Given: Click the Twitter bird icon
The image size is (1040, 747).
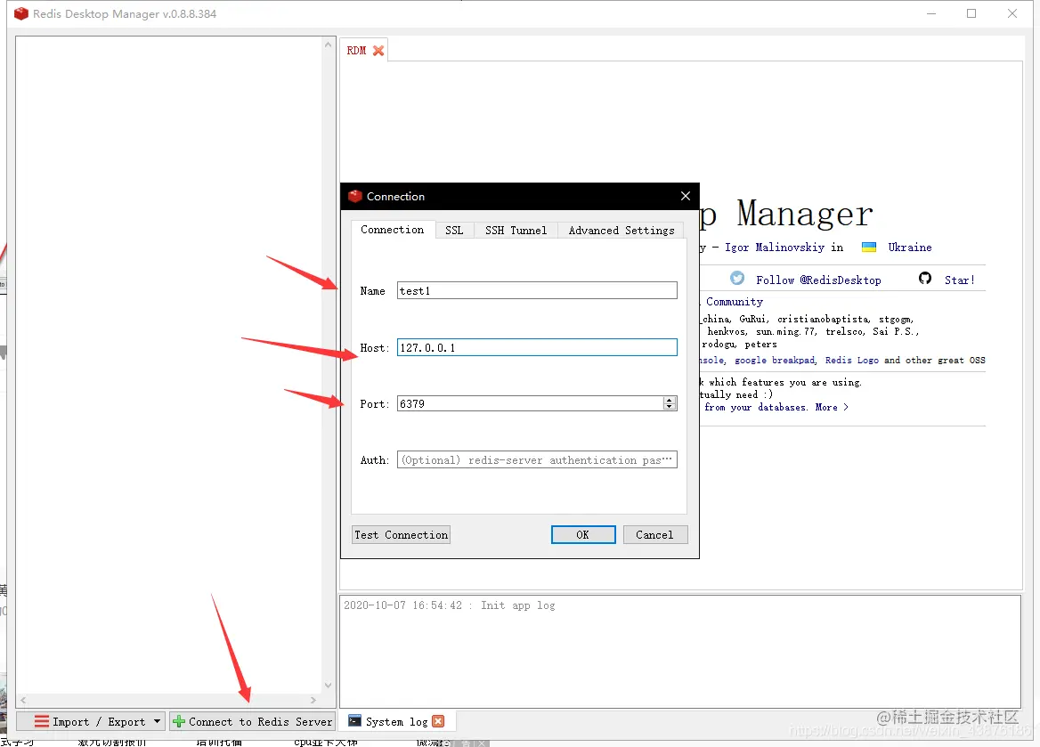Looking at the screenshot, I should [x=737, y=278].
